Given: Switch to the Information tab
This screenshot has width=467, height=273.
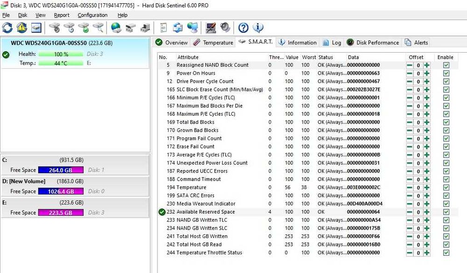Looking at the screenshot, I should pyautogui.click(x=297, y=42).
